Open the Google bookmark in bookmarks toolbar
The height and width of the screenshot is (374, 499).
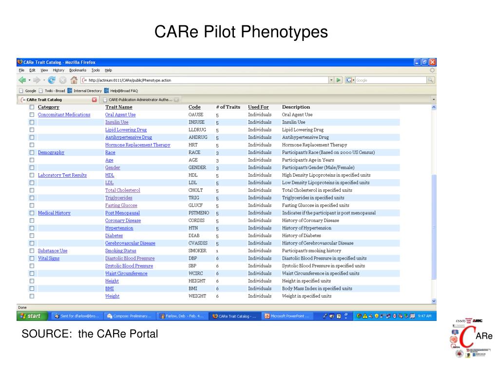pos(27,91)
